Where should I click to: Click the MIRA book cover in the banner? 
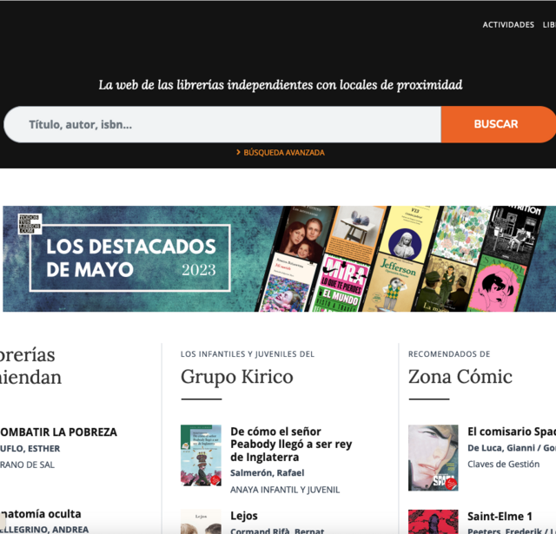[x=341, y=283]
